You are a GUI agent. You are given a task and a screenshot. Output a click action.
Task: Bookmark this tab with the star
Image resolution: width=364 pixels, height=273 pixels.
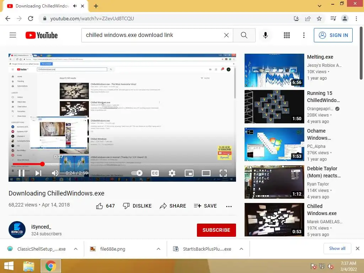coord(319,18)
